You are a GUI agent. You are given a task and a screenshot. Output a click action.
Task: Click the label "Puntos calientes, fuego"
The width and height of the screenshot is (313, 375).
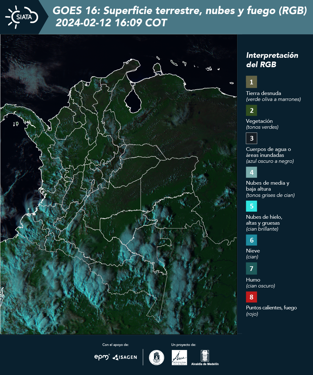pos(271,308)
